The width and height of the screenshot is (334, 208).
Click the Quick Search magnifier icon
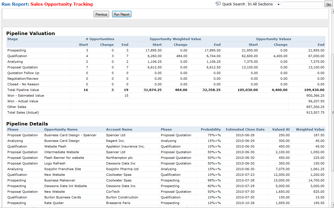[x=218, y=4]
